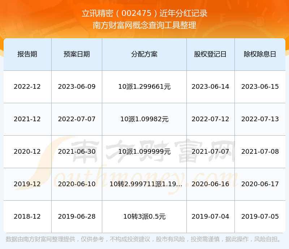Select report period cell 2020-12
This screenshot has width=289, height=249.
click(x=27, y=152)
